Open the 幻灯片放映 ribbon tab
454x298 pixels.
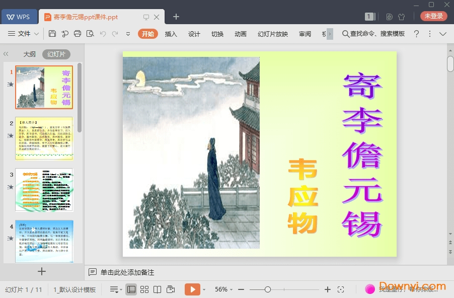tap(272, 34)
